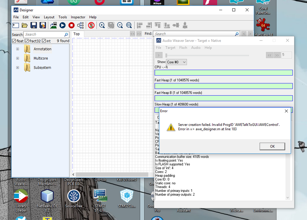Open the IrfanView 64 desktop icon
Image resolution: width=307 pixels, height=220 pixels.
[x=263, y=27]
